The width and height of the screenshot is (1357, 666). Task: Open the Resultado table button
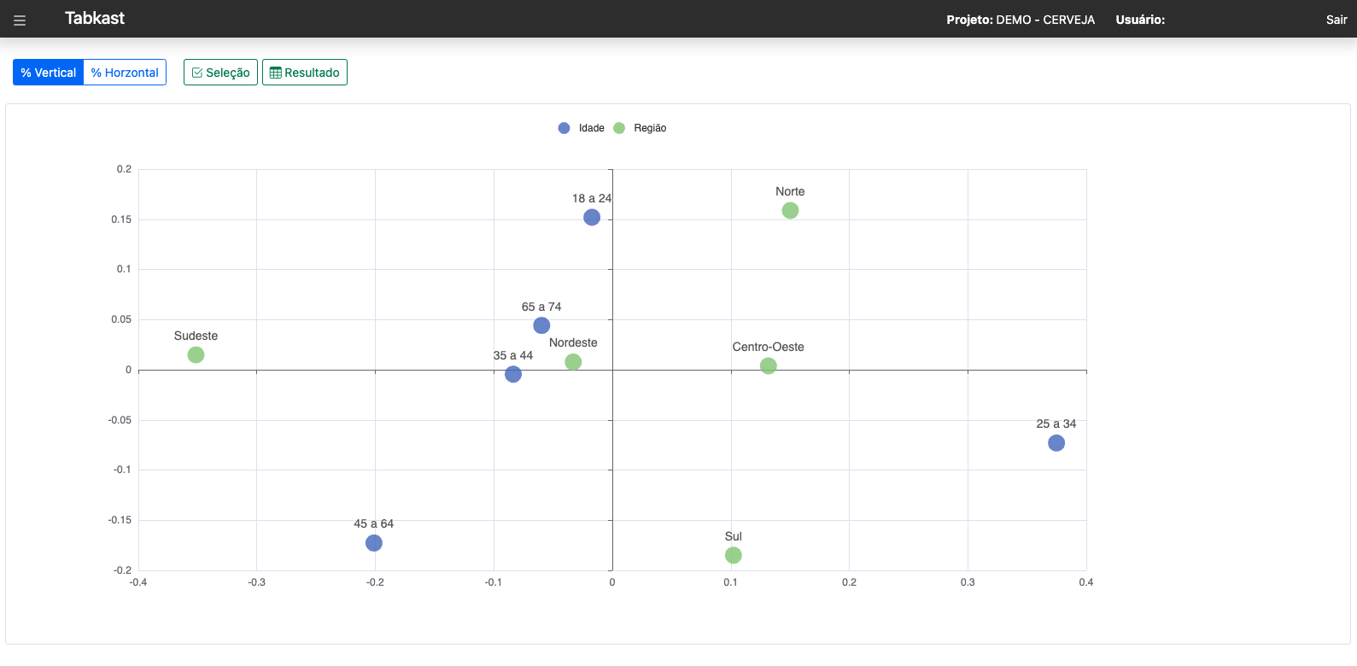click(305, 73)
